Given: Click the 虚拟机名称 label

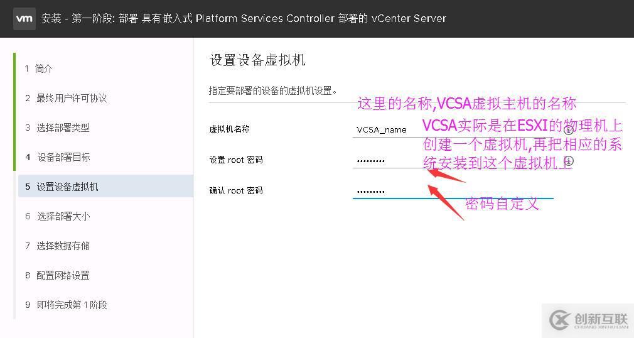Looking at the screenshot, I should coord(229,129).
